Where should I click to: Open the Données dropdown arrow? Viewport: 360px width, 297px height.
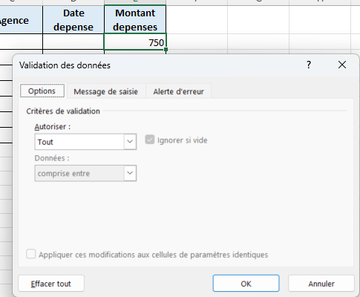click(x=130, y=173)
